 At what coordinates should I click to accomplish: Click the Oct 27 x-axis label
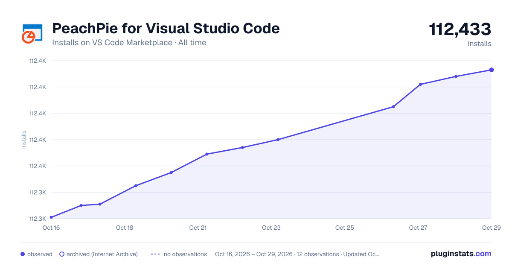[x=418, y=228]
